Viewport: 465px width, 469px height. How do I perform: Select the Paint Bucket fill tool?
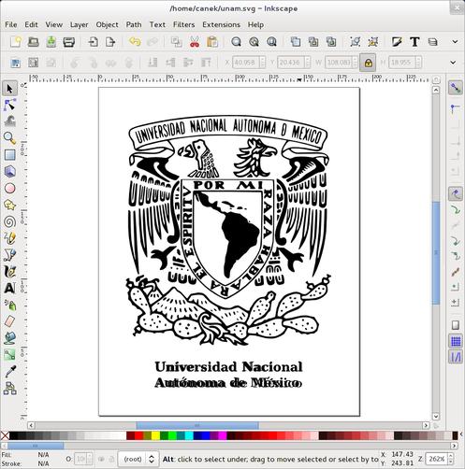point(9,338)
